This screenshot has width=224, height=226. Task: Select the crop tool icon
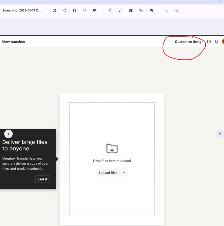[120, 10]
